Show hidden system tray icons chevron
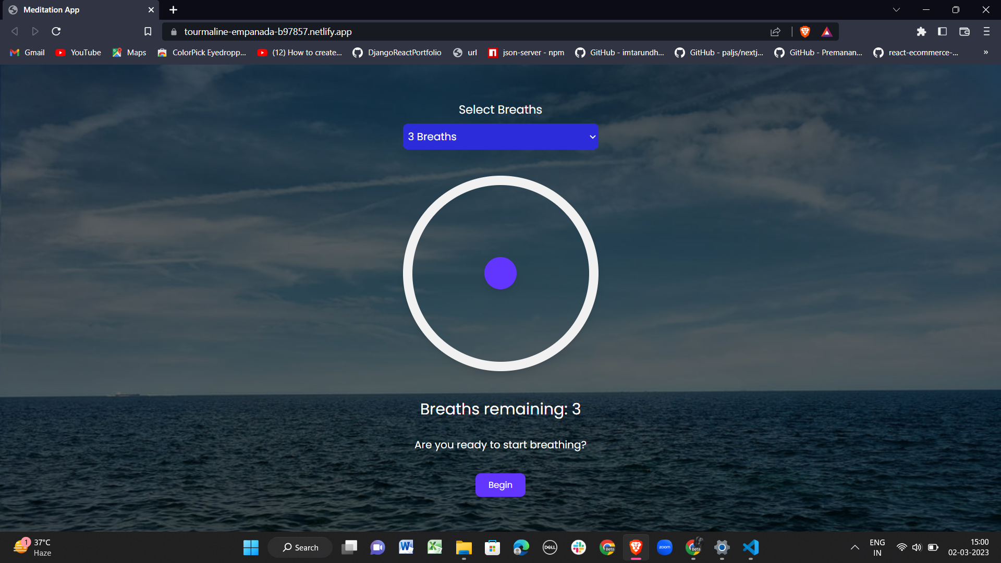This screenshot has width=1001, height=563. tap(854, 547)
